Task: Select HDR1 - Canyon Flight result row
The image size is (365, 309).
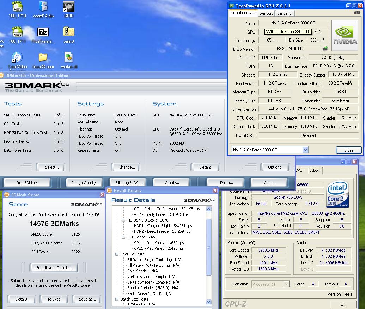Action: pos(163,226)
